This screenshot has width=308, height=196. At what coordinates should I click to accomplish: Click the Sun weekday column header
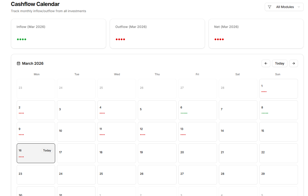(278, 74)
